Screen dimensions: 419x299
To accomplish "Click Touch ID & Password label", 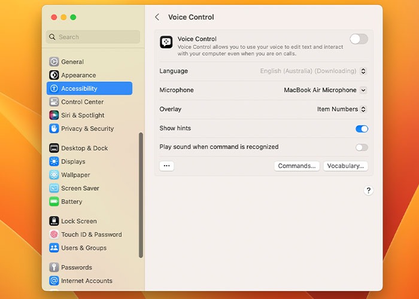I will [x=92, y=234].
